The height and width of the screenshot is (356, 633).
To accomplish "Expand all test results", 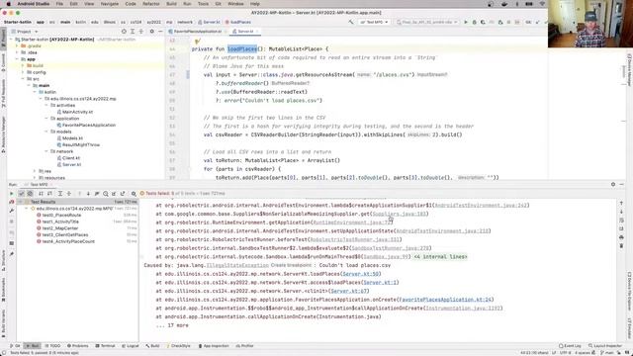I will click(60, 194).
